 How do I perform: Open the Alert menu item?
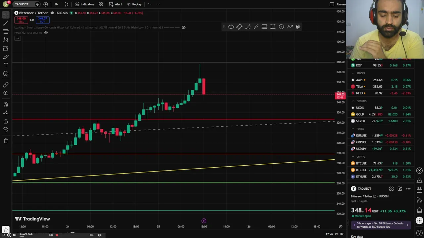pyautogui.click(x=116, y=4)
